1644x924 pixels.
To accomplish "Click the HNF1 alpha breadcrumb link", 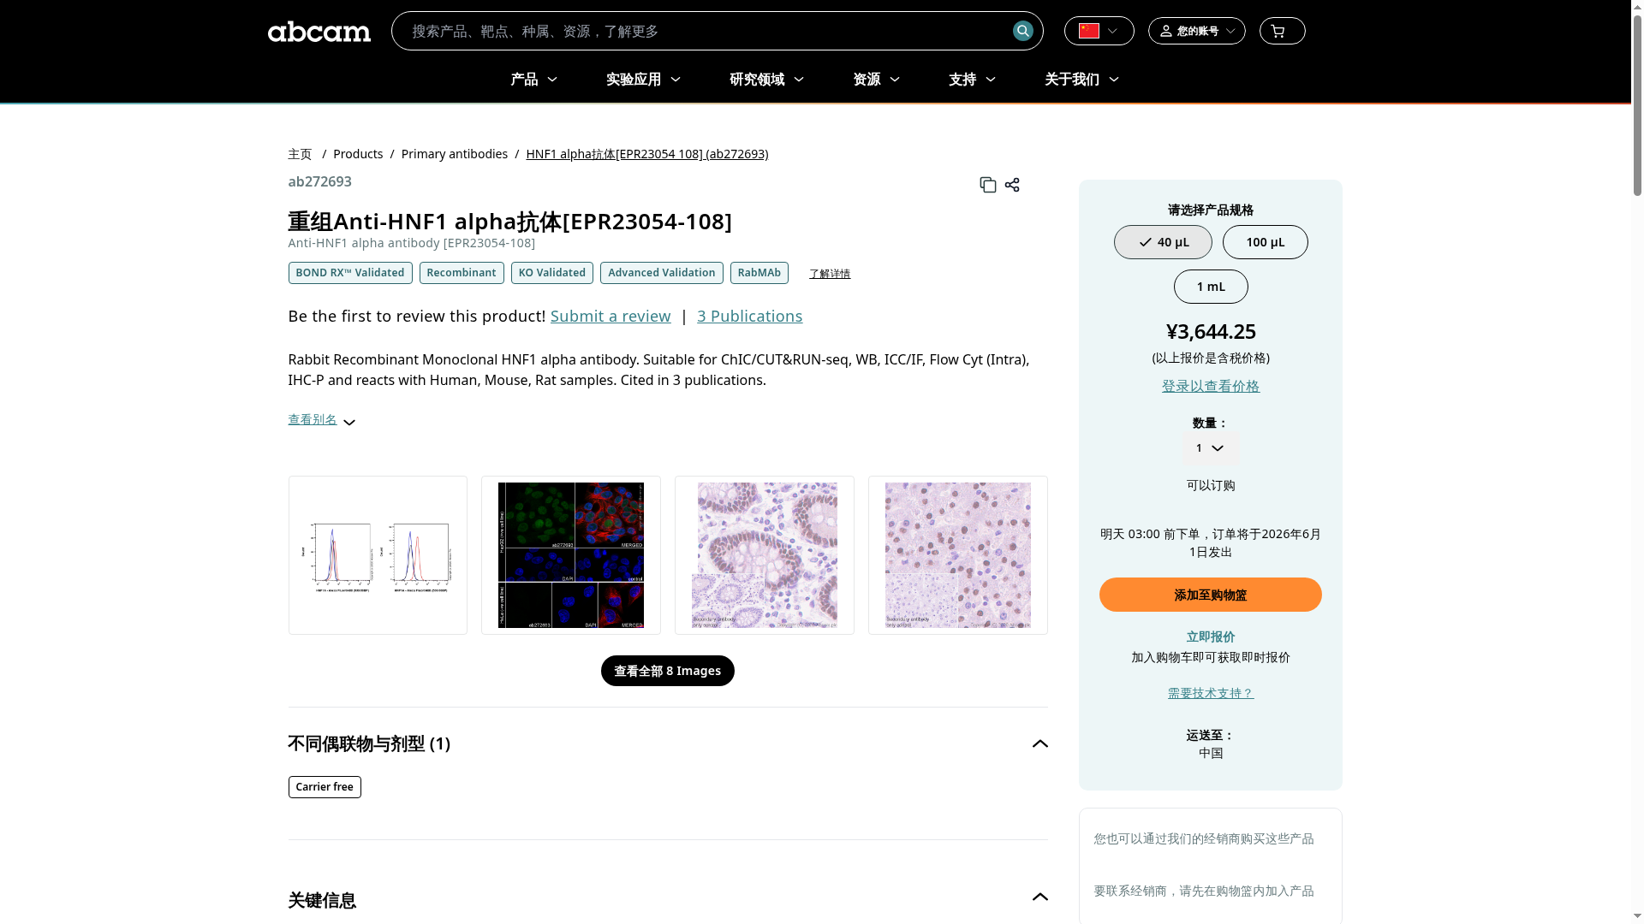I will click(x=646, y=154).
